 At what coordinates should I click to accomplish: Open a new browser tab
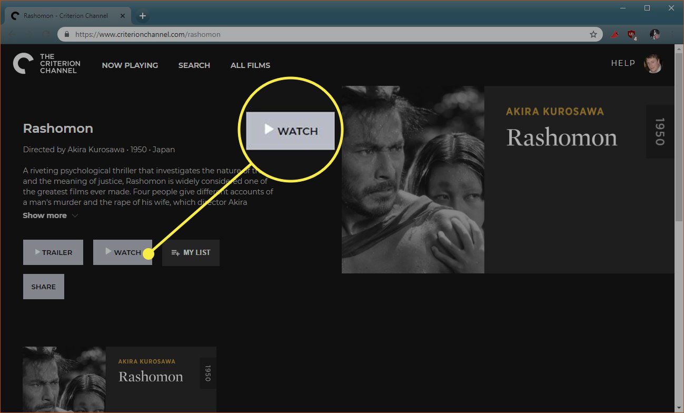(142, 16)
